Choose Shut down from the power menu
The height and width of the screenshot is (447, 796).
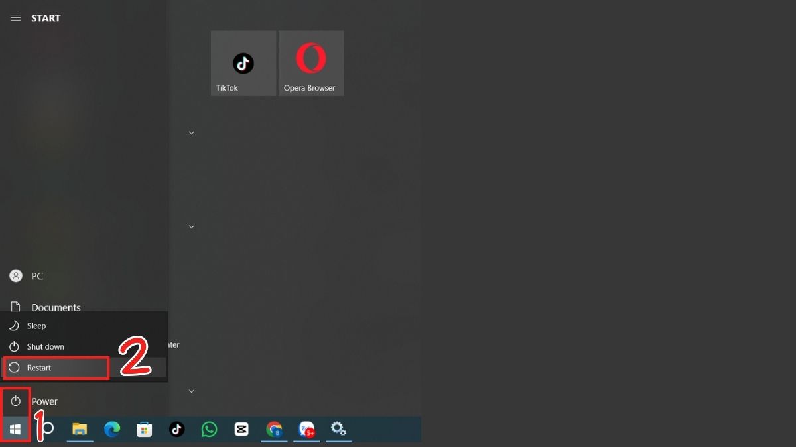pyautogui.click(x=44, y=346)
